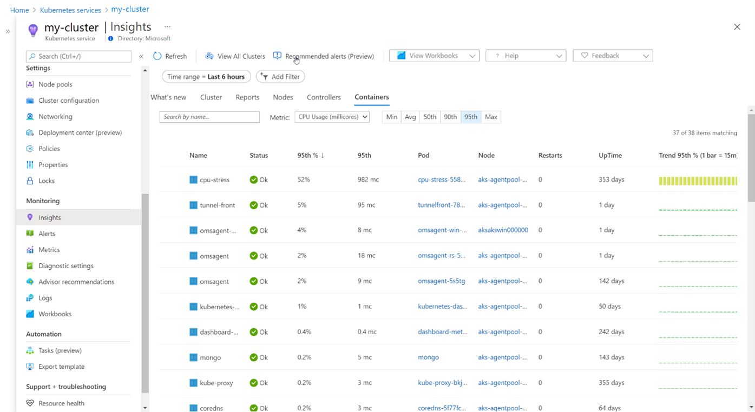This screenshot has width=755, height=412.
Task: Switch aggregation to 50th percentile
Action: 430,117
